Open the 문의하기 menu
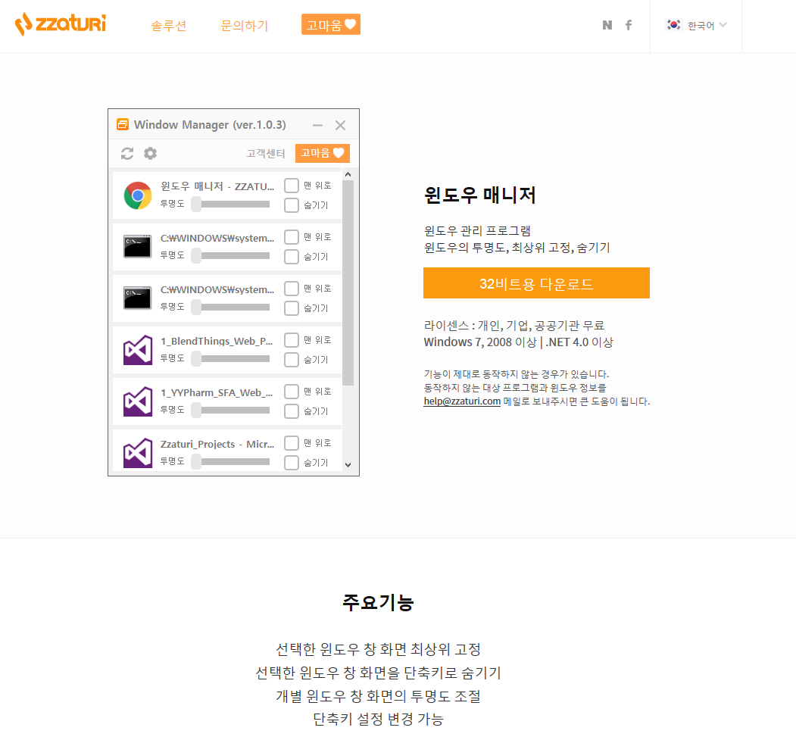This screenshot has height=737, width=796. (x=244, y=26)
